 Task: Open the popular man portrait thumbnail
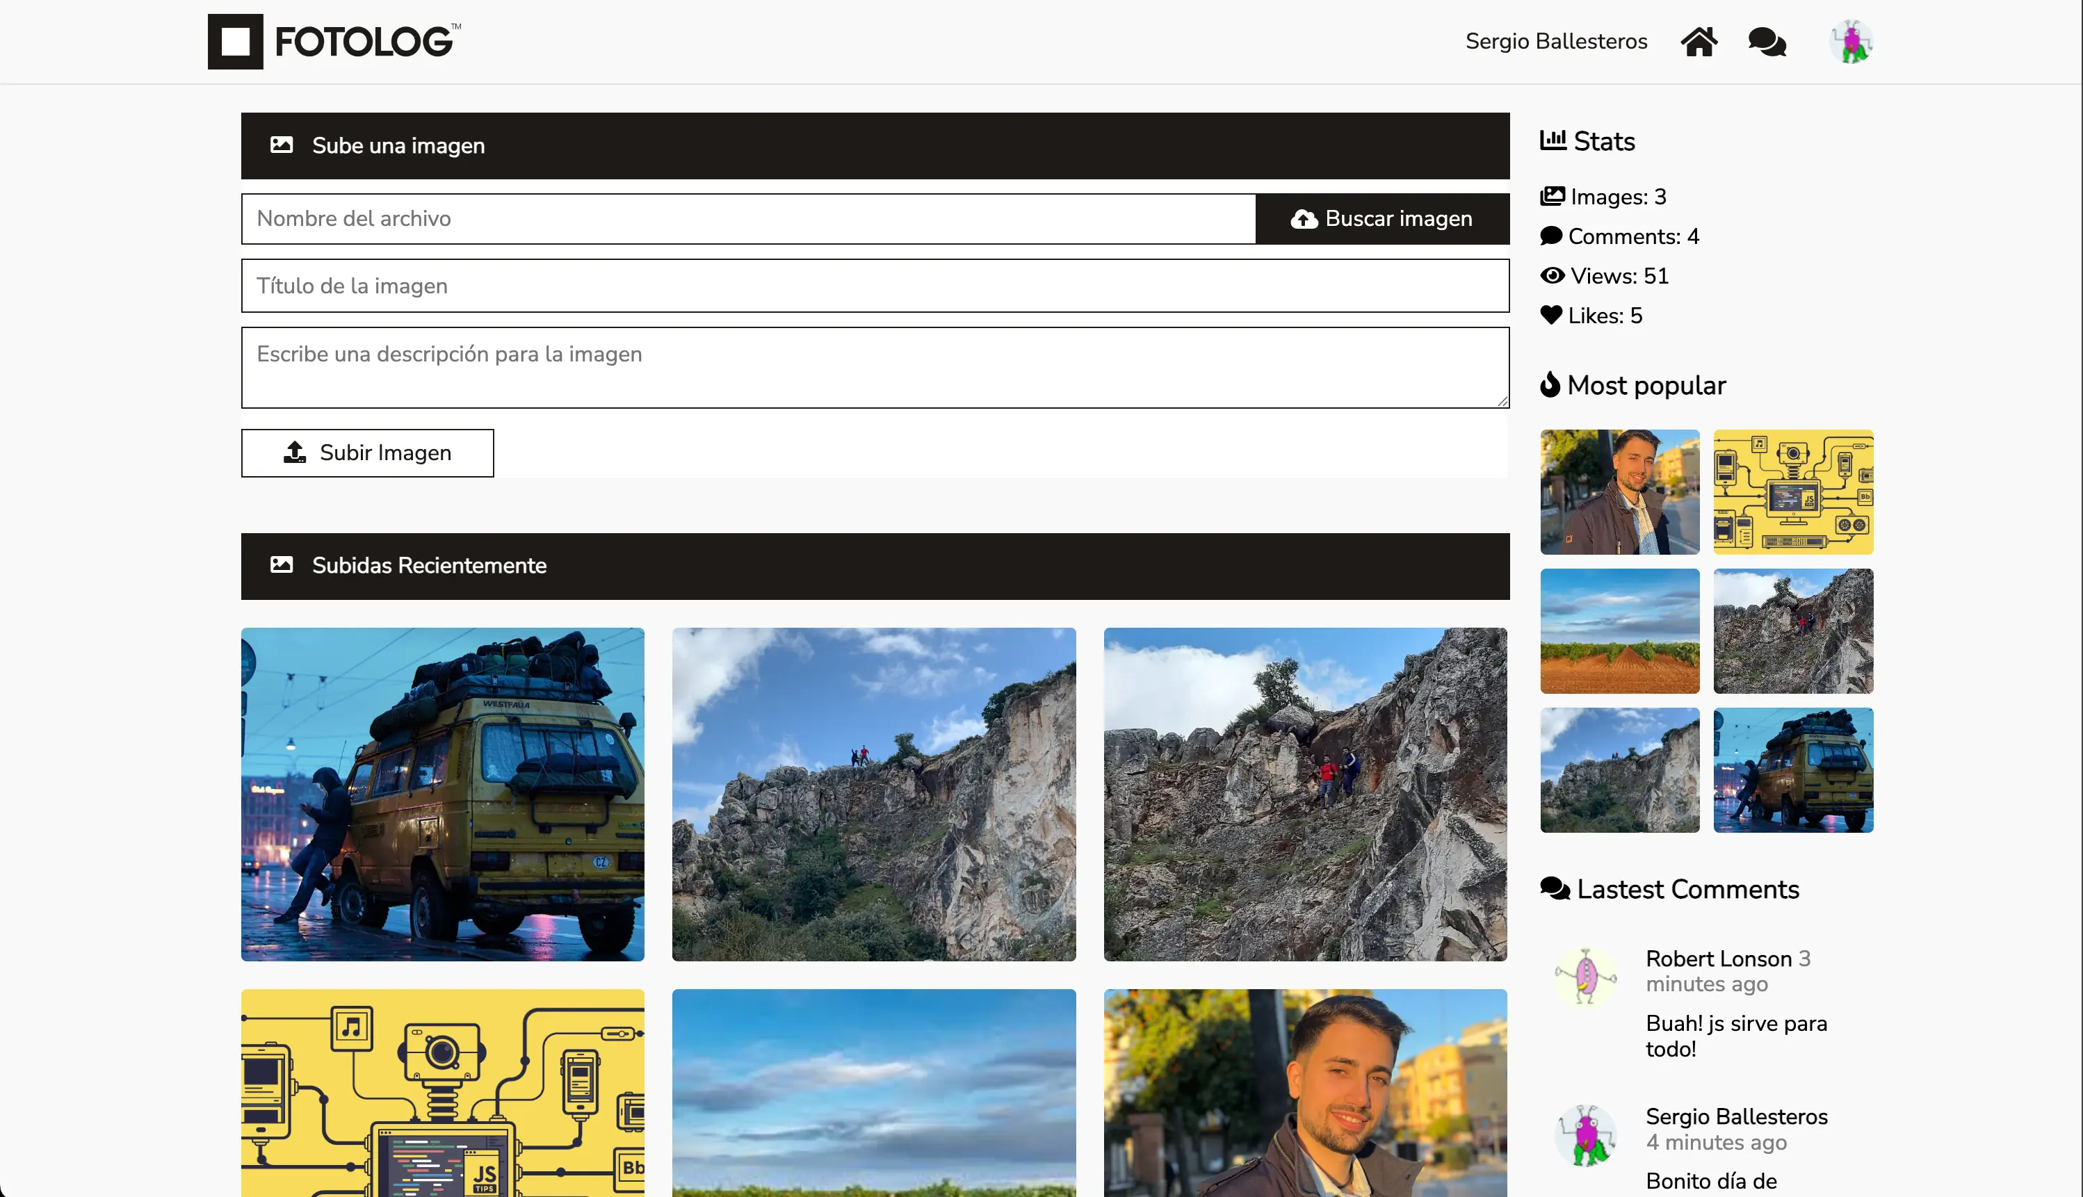[x=1619, y=491]
